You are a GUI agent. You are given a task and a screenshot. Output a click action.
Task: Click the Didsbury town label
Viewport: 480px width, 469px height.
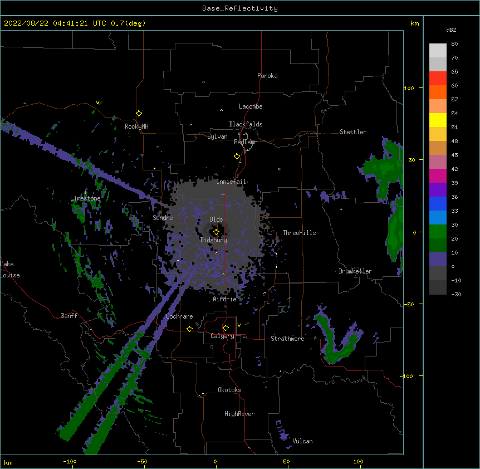coord(214,240)
